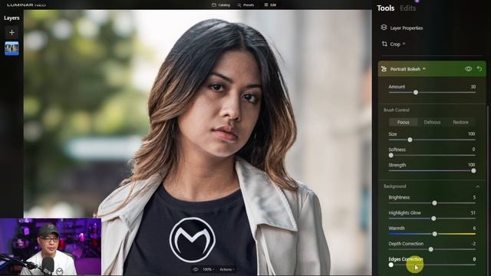Adjust the Strength slider
The image size is (491, 276).
pos(473,171)
